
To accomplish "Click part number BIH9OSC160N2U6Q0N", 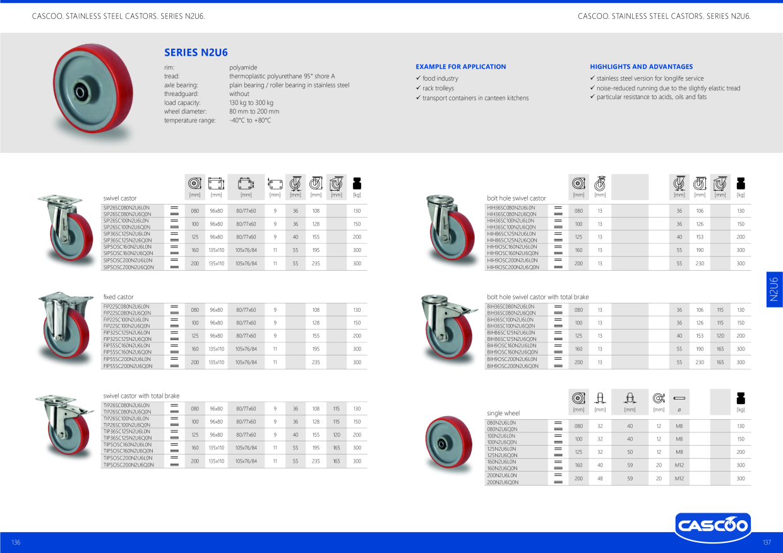I will (x=512, y=352).
